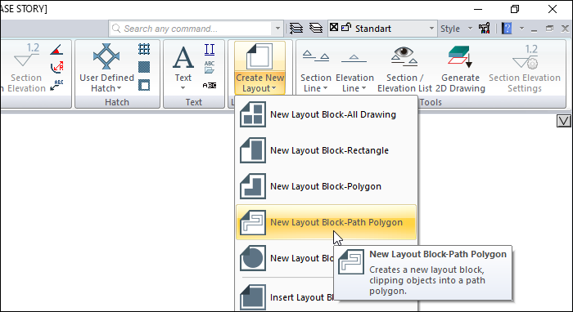Choose the Insert Layout Block menu entry

(x=286, y=297)
